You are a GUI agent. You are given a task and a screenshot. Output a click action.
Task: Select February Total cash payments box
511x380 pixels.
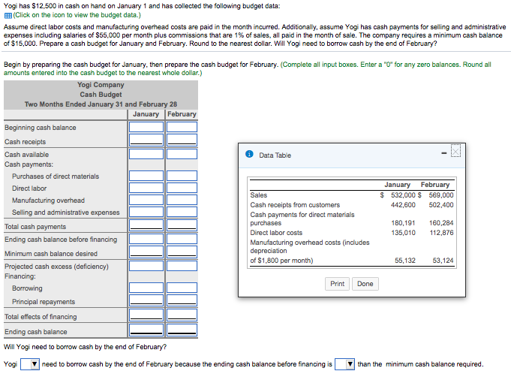tap(182, 225)
